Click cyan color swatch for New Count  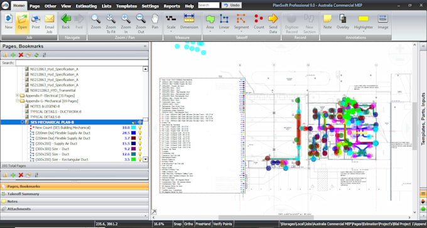(x=133, y=128)
